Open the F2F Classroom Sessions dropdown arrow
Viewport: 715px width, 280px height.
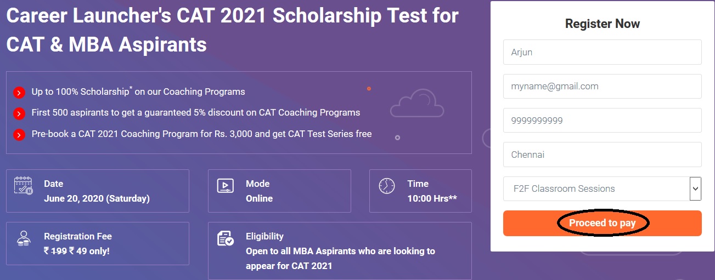[696, 188]
